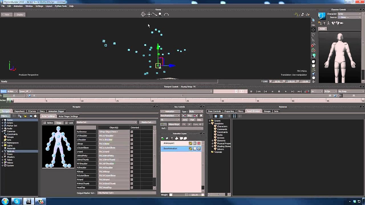The image size is (365, 205).
Task: Play the animation backward
Action: [272, 91]
